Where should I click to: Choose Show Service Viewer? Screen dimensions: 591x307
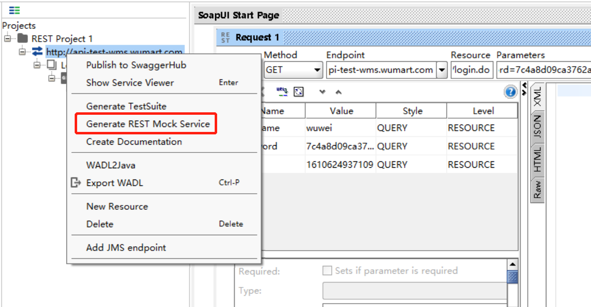[130, 83]
